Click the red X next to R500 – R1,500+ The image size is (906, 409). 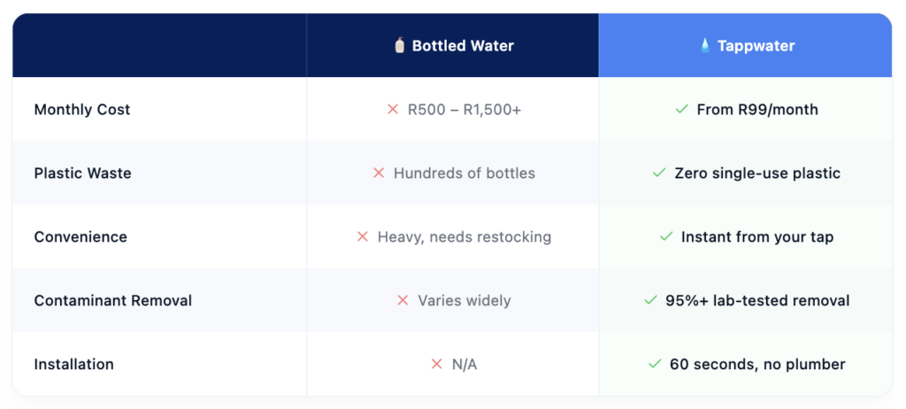(393, 109)
